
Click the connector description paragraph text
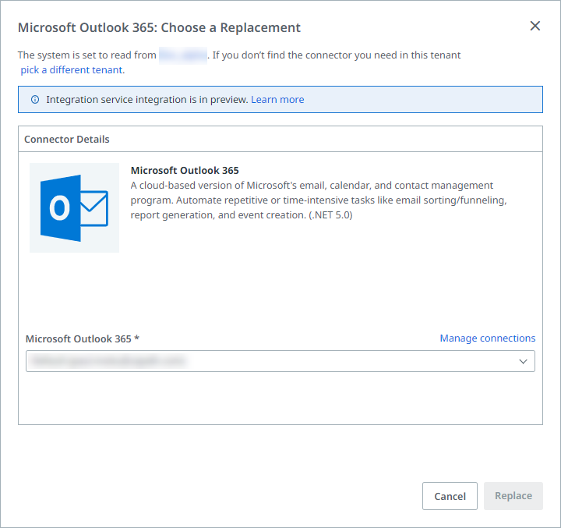point(319,200)
